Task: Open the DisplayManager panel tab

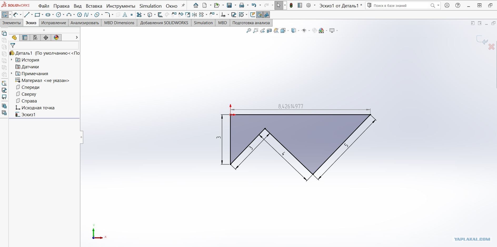Action: (56, 38)
